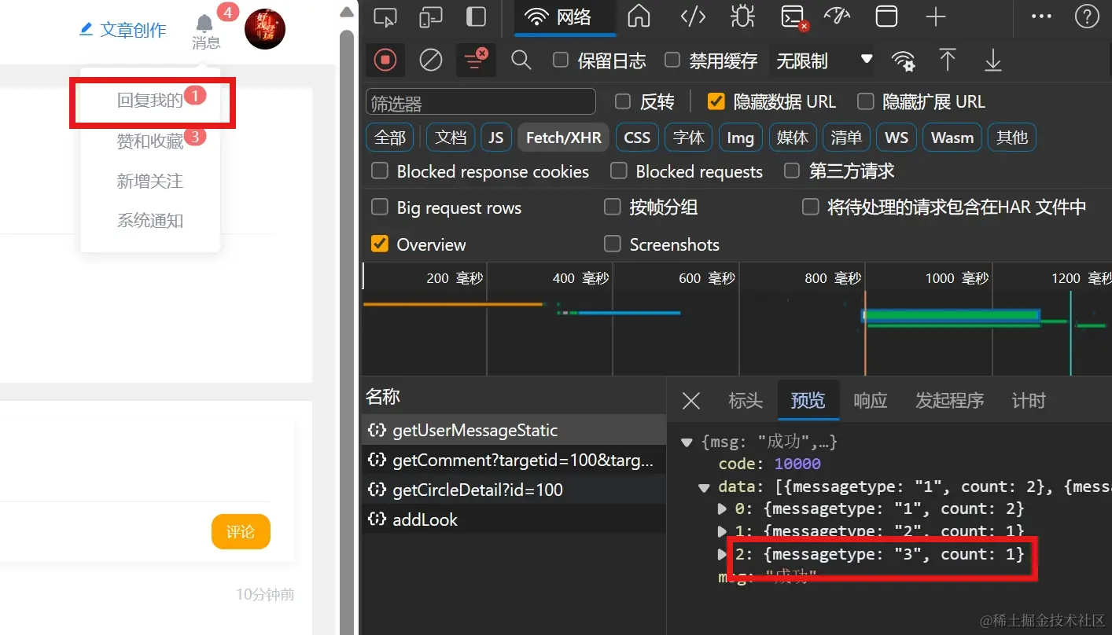
Task: Select the addLook request row
Action: [x=514, y=519]
